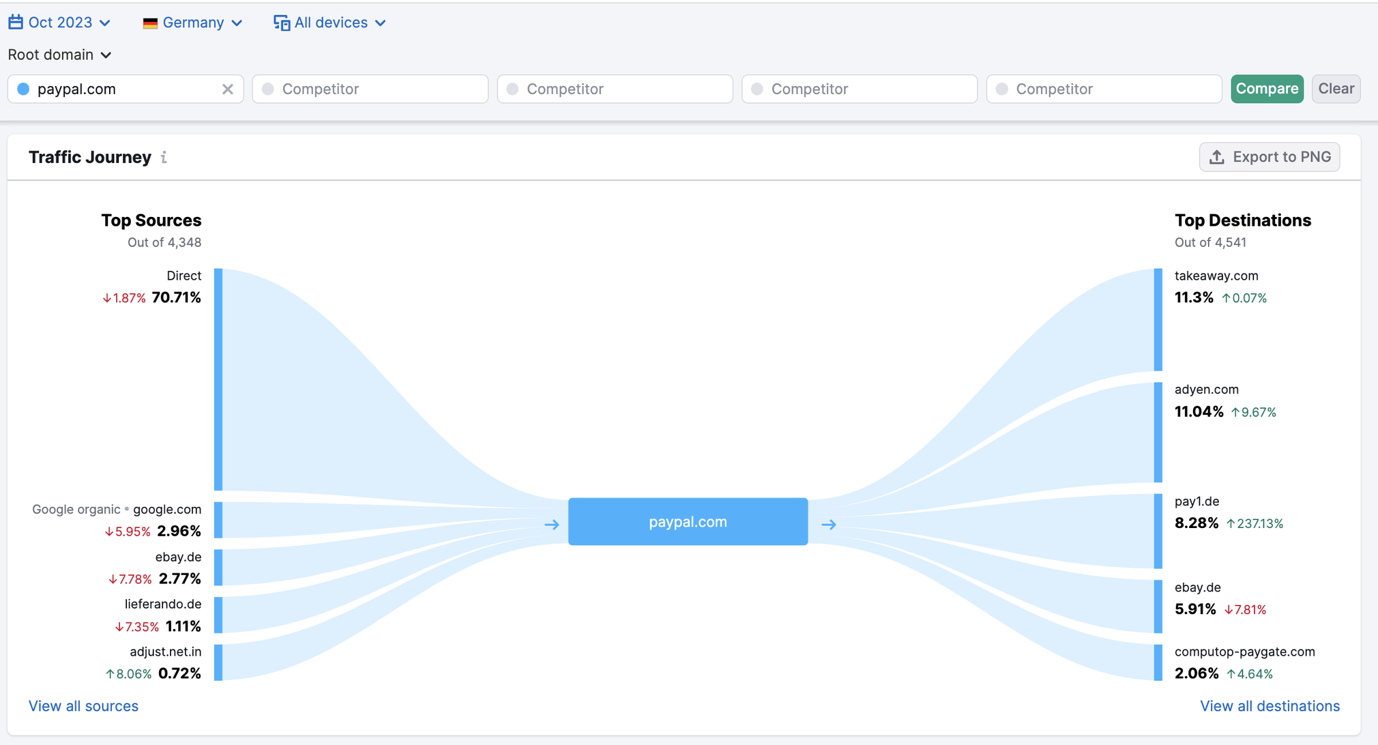Select the adyen.com destination label
This screenshot has width=1378, height=745.
click(1207, 390)
